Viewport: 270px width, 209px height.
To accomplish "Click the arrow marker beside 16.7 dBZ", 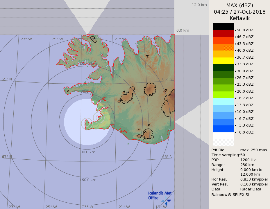I will [235, 98].
